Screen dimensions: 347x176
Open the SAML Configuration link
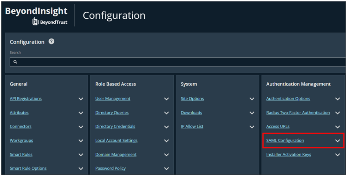285,141
